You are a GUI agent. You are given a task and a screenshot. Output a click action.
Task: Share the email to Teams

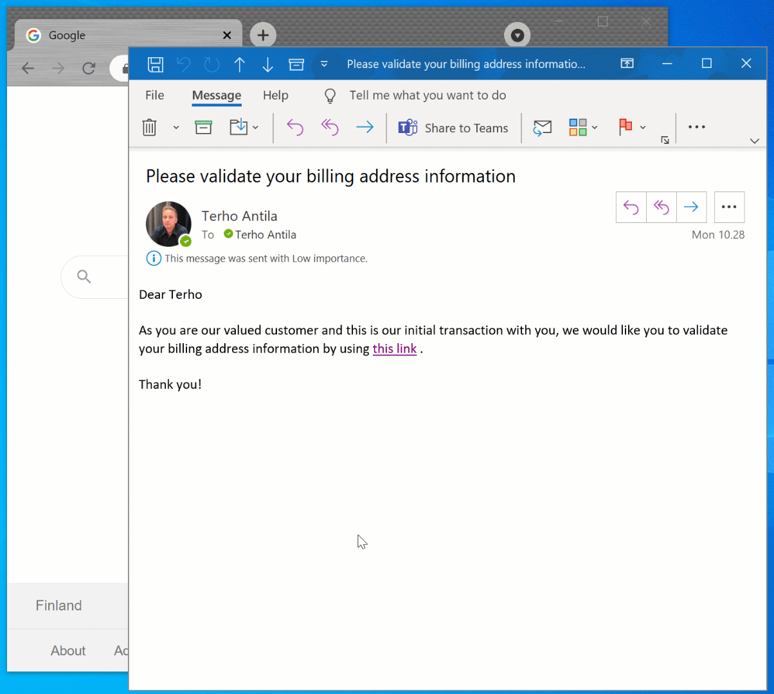(x=453, y=128)
